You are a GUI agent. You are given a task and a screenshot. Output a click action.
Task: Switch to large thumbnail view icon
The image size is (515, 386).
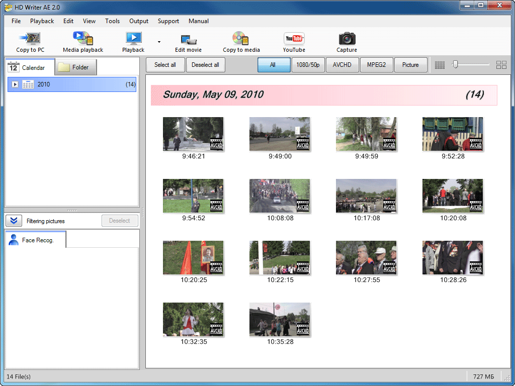[501, 65]
